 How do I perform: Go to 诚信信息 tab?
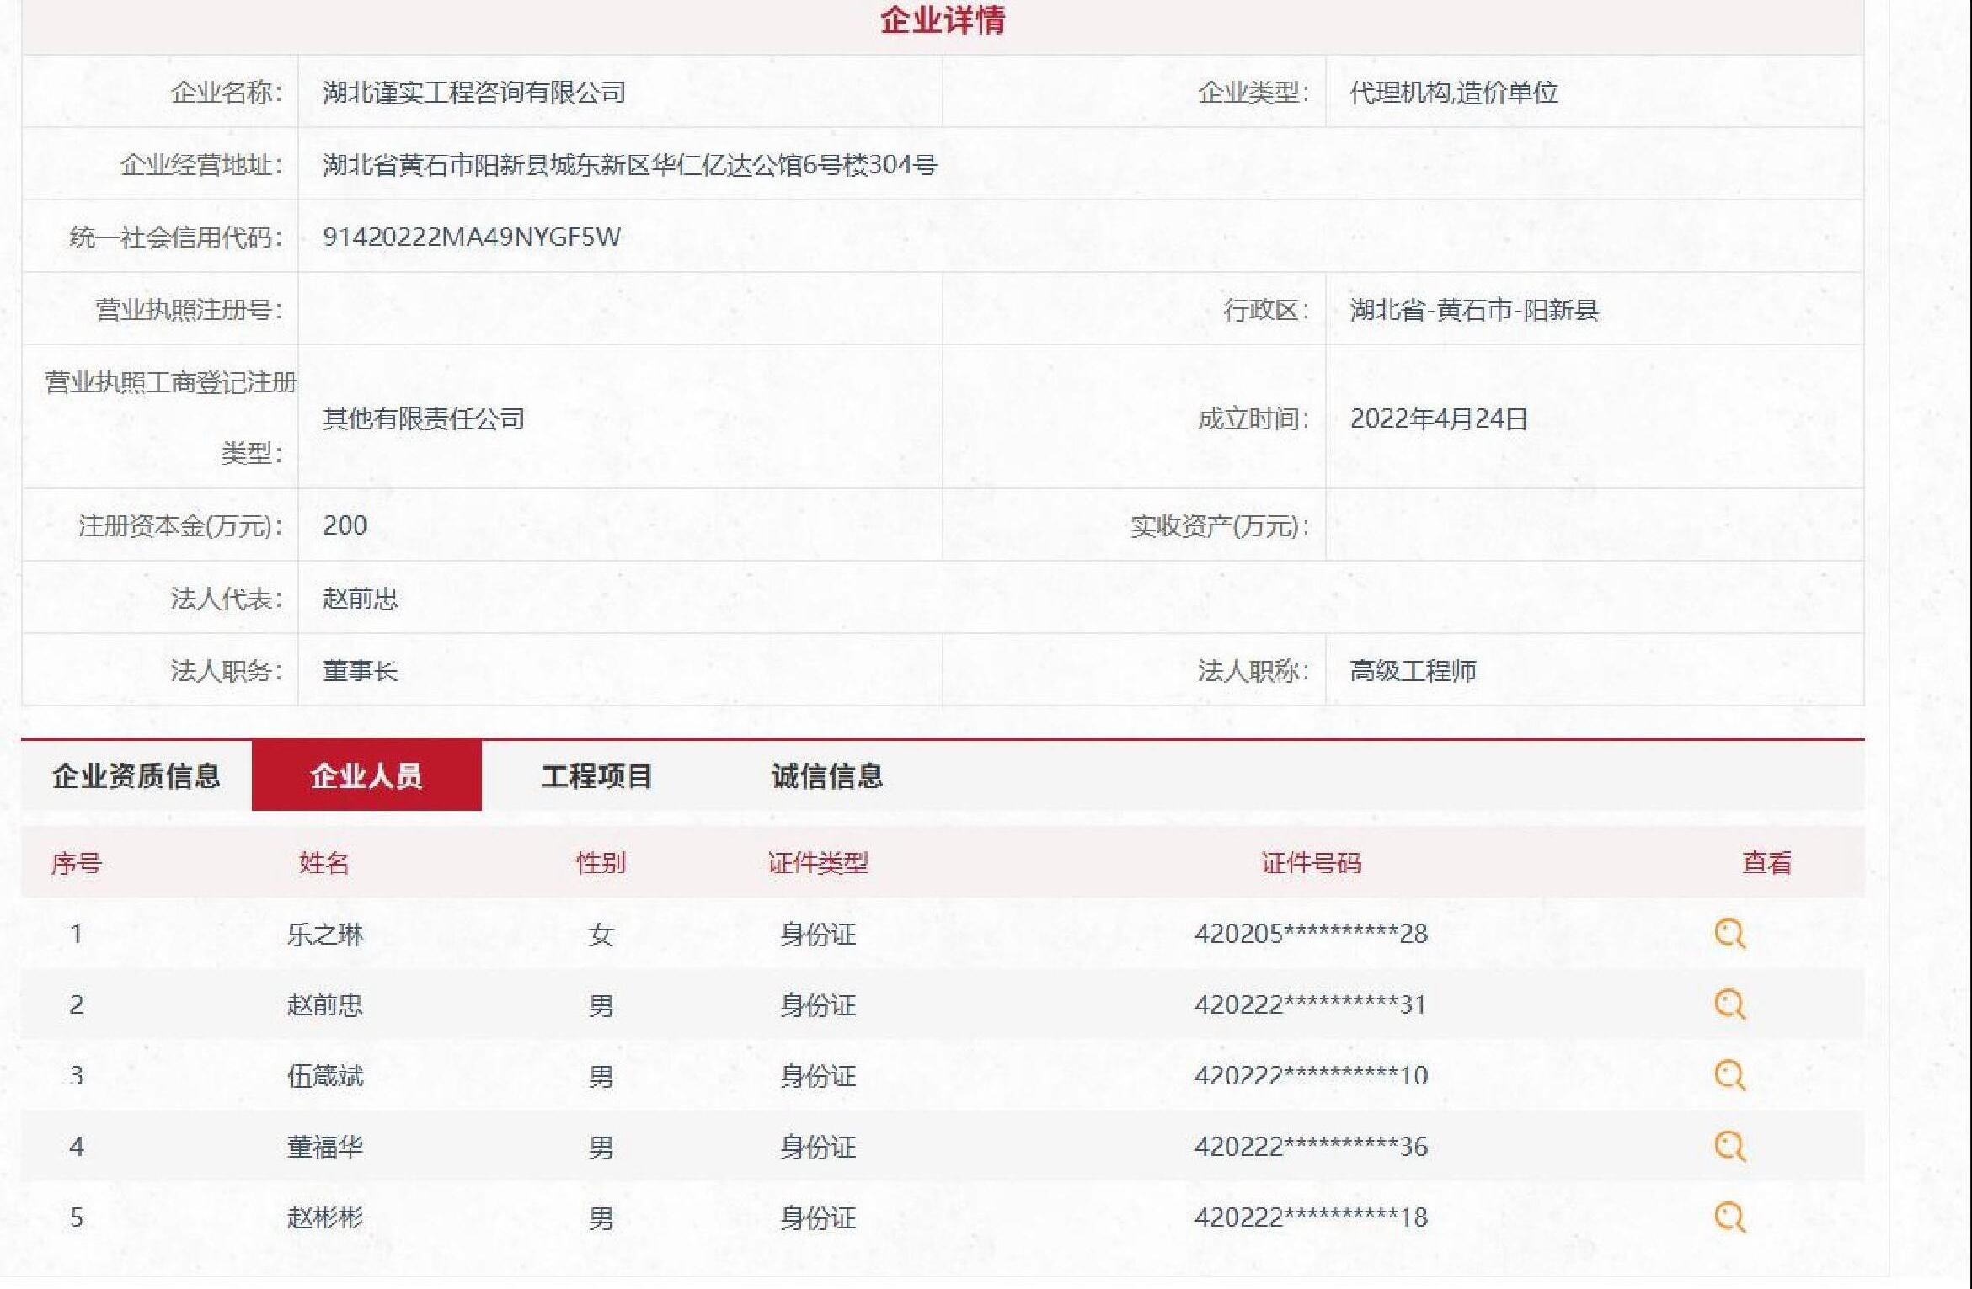click(x=826, y=775)
